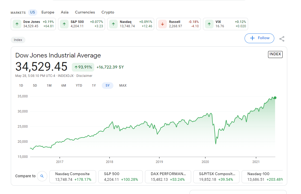
Task: Click the Index chip label
Action: 18,40
